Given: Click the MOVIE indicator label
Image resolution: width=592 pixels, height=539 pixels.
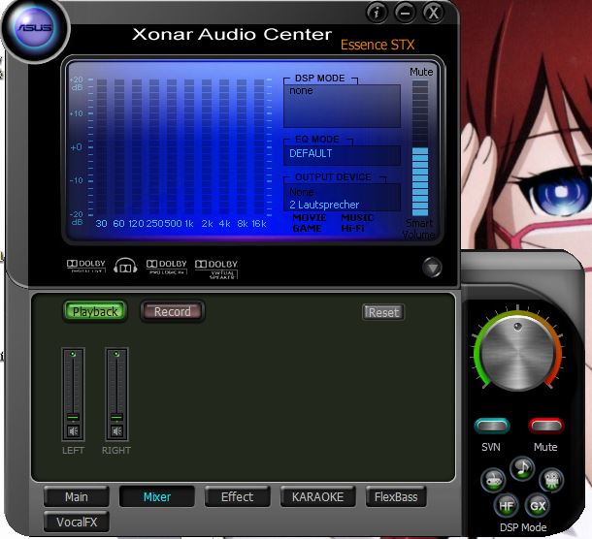Looking at the screenshot, I should (310, 218).
